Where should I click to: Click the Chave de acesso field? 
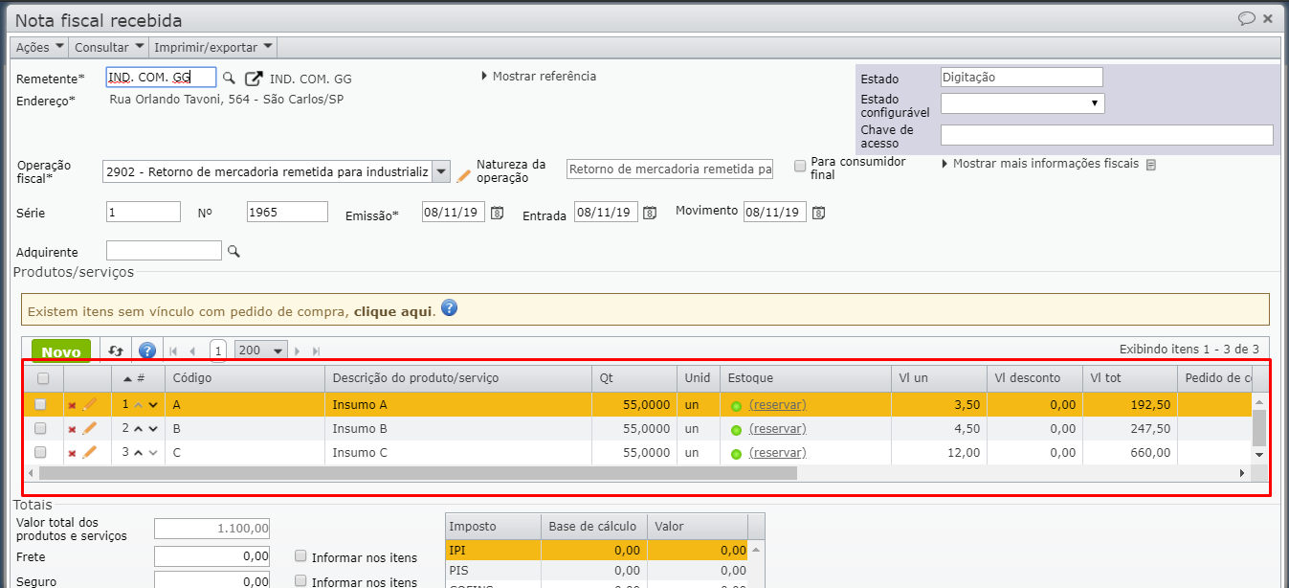click(1107, 135)
